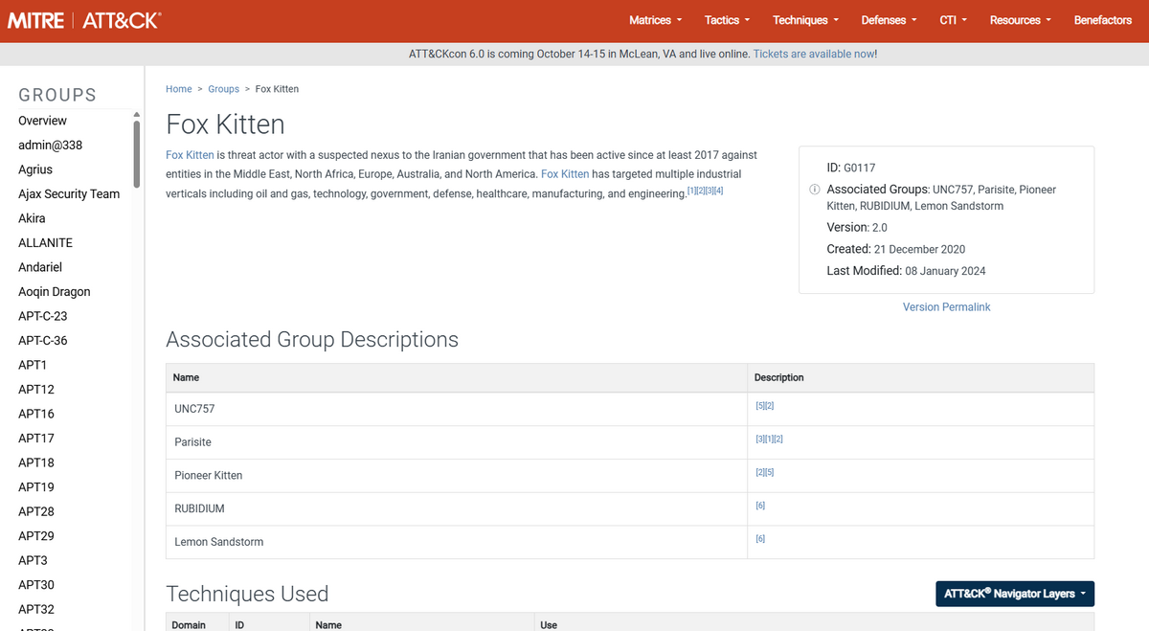Click the Tickets are available now link
The width and height of the screenshot is (1149, 631).
tap(815, 54)
